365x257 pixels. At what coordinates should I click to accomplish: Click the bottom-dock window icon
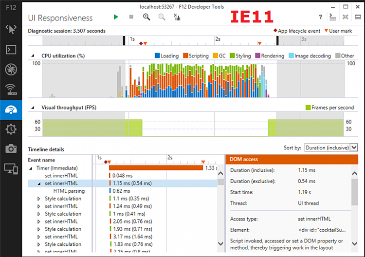pos(358,17)
